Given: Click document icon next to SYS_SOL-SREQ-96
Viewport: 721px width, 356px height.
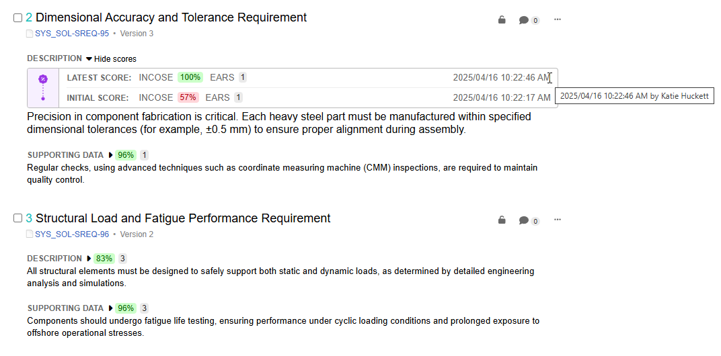Looking at the screenshot, I should coord(30,234).
